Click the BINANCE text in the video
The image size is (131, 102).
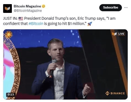pyautogui.click(x=118, y=93)
